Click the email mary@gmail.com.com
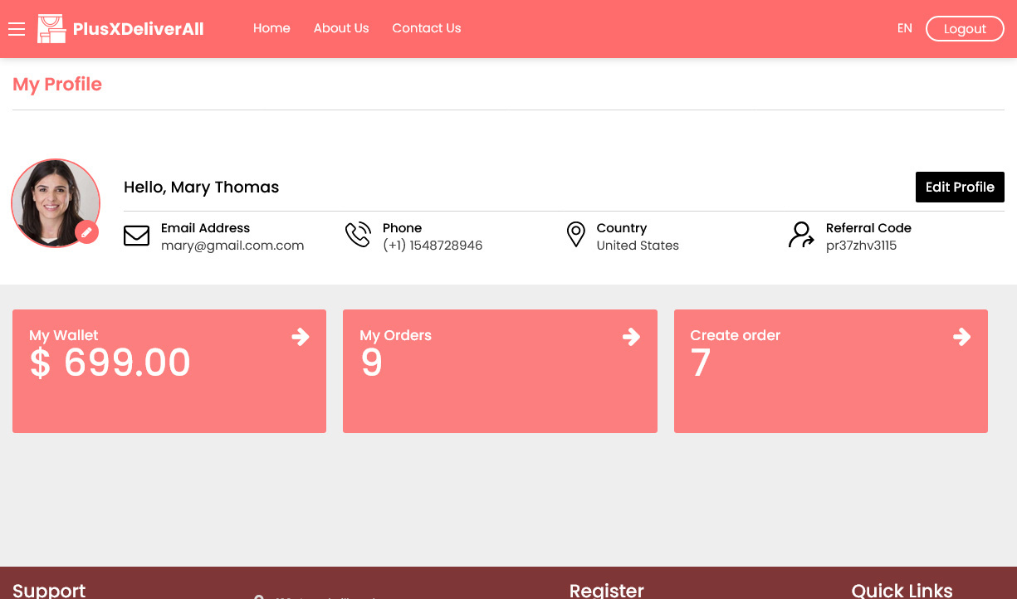The image size is (1017, 599). [232, 246]
